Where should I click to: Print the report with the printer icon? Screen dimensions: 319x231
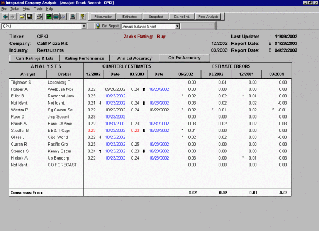[39, 17]
